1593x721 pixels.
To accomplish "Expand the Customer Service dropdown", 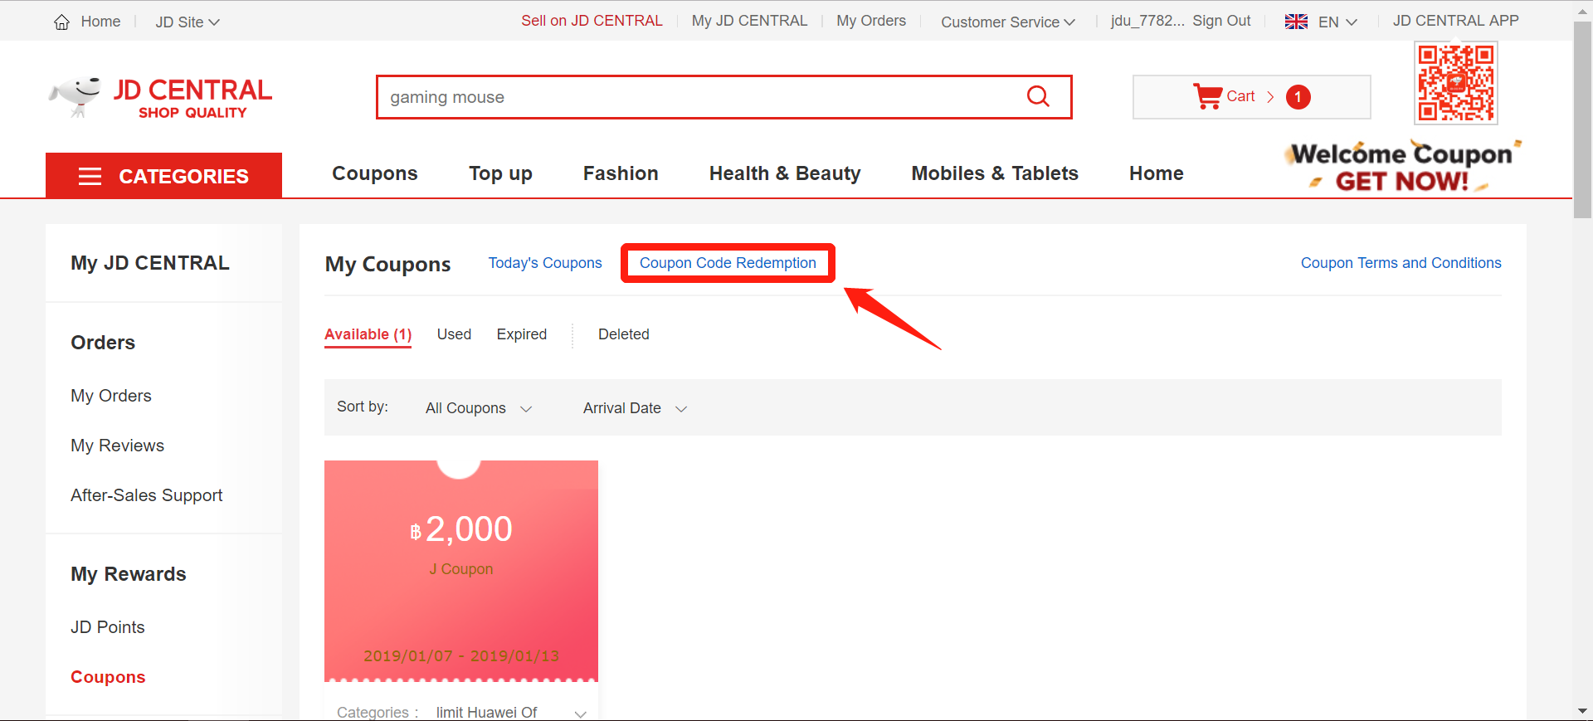I will click(1008, 22).
